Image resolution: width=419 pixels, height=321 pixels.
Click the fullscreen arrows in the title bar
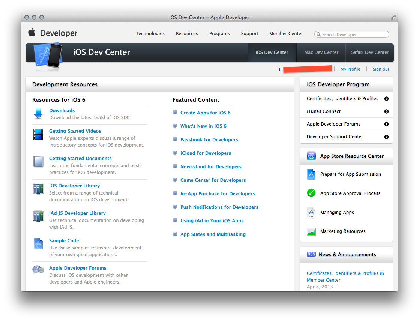click(x=393, y=17)
